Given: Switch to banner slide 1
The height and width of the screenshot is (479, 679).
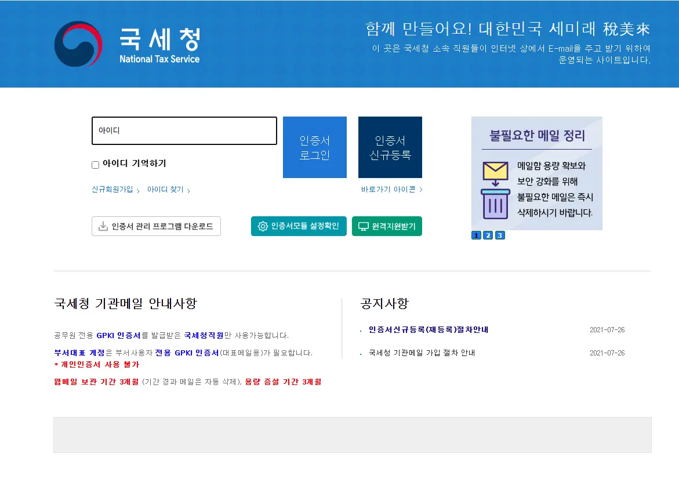Looking at the screenshot, I should pos(476,235).
